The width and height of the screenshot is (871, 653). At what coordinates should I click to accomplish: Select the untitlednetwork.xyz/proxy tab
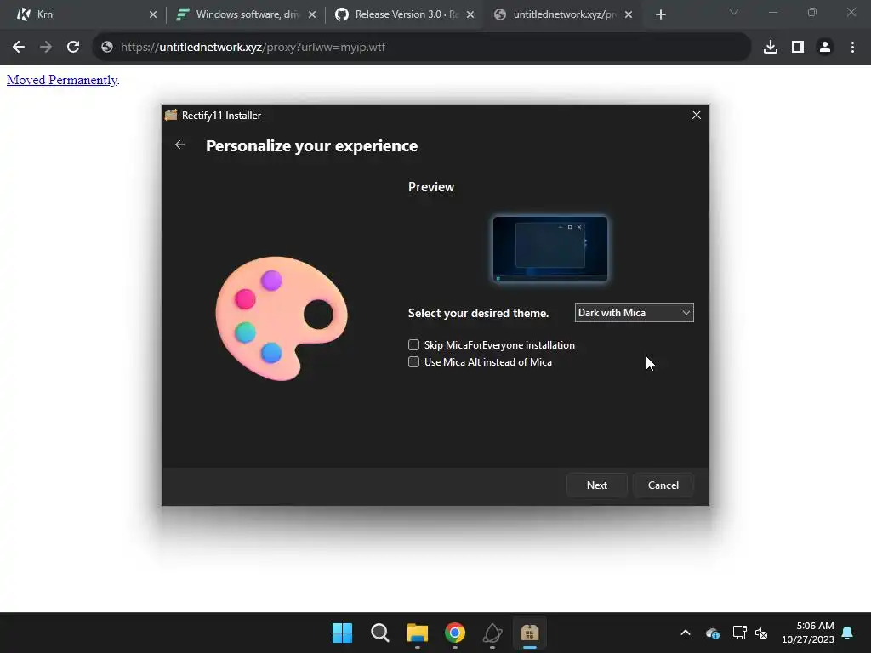click(562, 14)
